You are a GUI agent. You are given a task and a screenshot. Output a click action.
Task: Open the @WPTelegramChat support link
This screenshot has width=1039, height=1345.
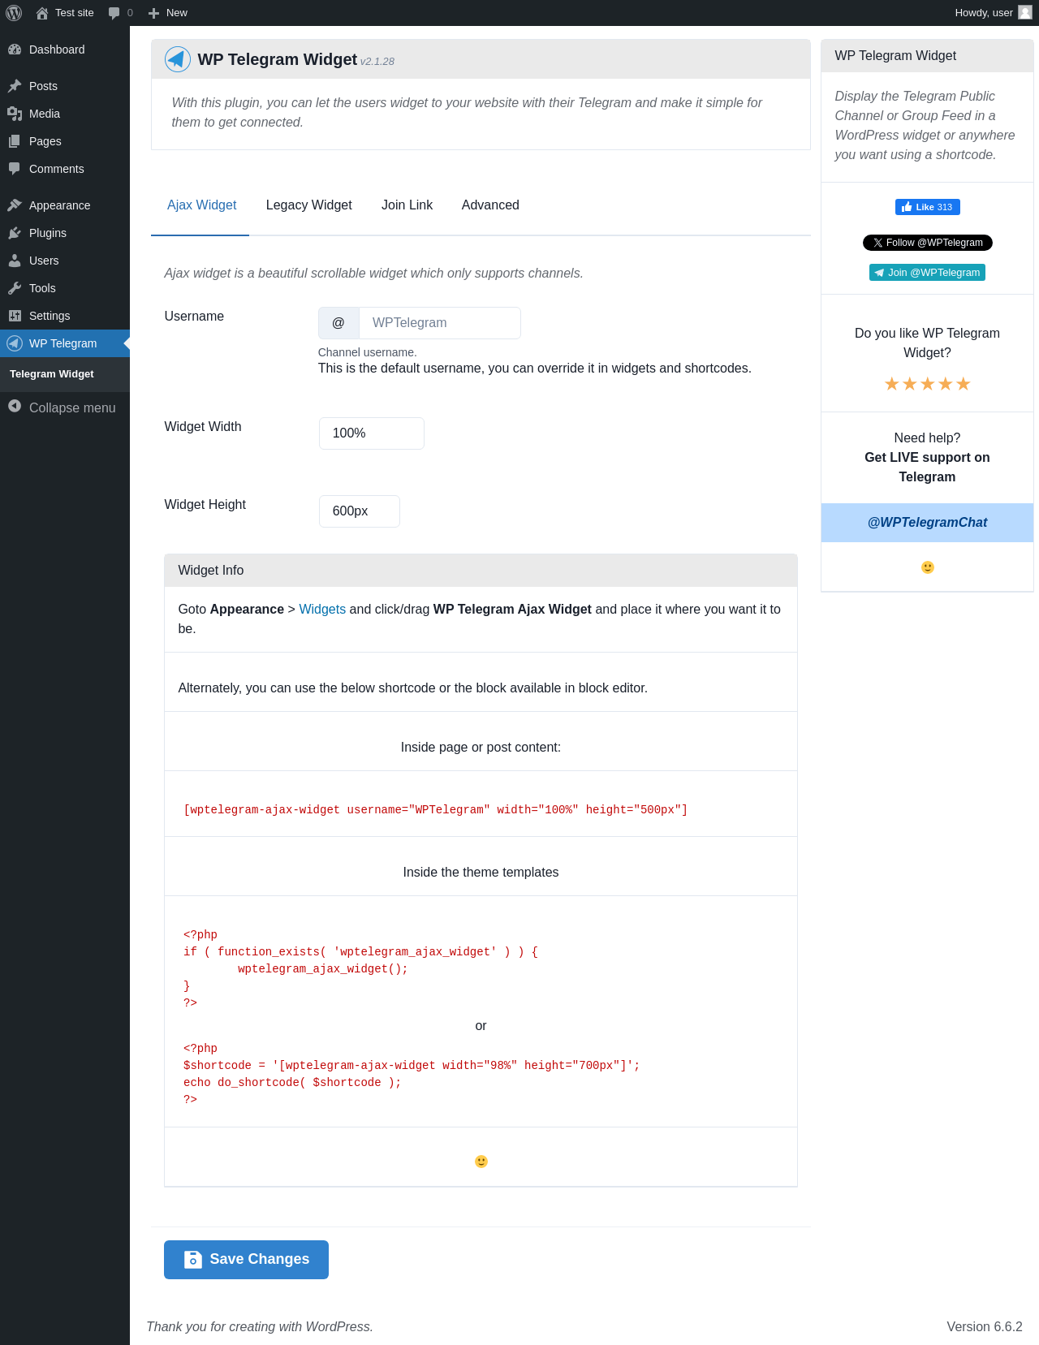pyautogui.click(x=927, y=523)
